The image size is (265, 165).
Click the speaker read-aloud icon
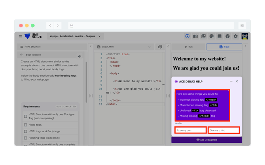79,56
